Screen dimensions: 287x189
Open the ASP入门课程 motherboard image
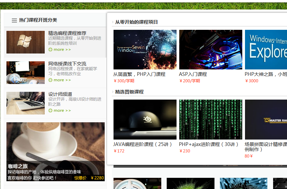tap(210, 49)
